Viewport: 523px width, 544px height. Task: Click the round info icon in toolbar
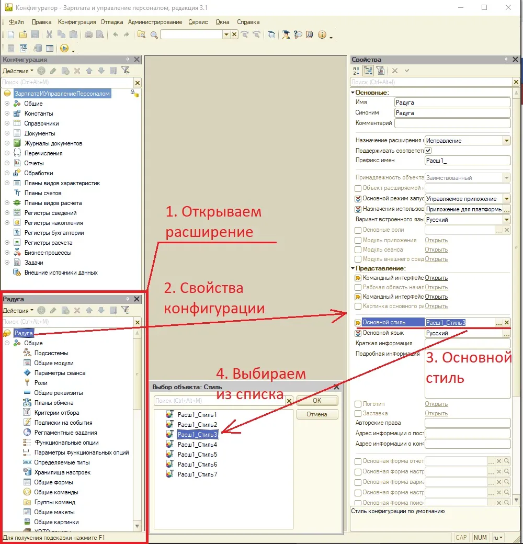point(322,35)
